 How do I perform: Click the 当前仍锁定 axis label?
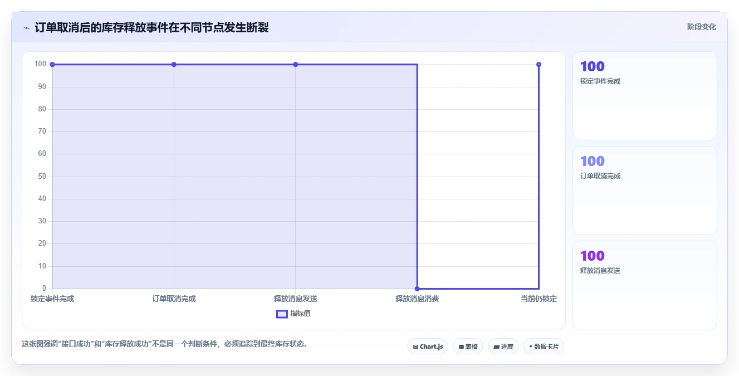[x=539, y=299]
